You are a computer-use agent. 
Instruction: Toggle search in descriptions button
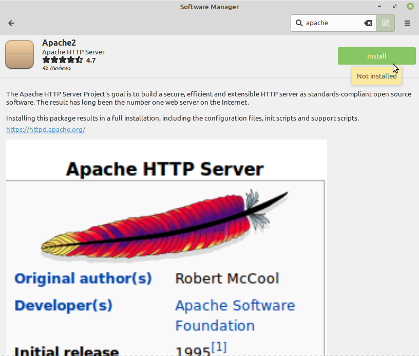tap(386, 23)
